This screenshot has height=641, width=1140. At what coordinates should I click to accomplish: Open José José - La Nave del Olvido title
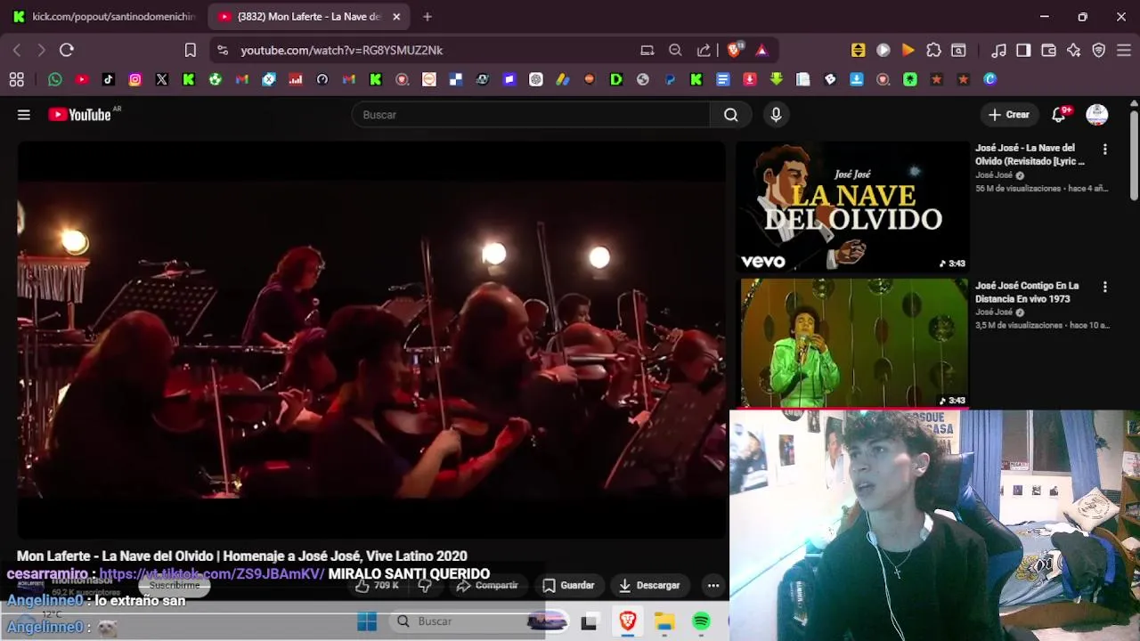click(x=1030, y=155)
